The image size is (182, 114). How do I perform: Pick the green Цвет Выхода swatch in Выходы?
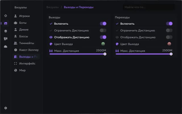coord(103,44)
